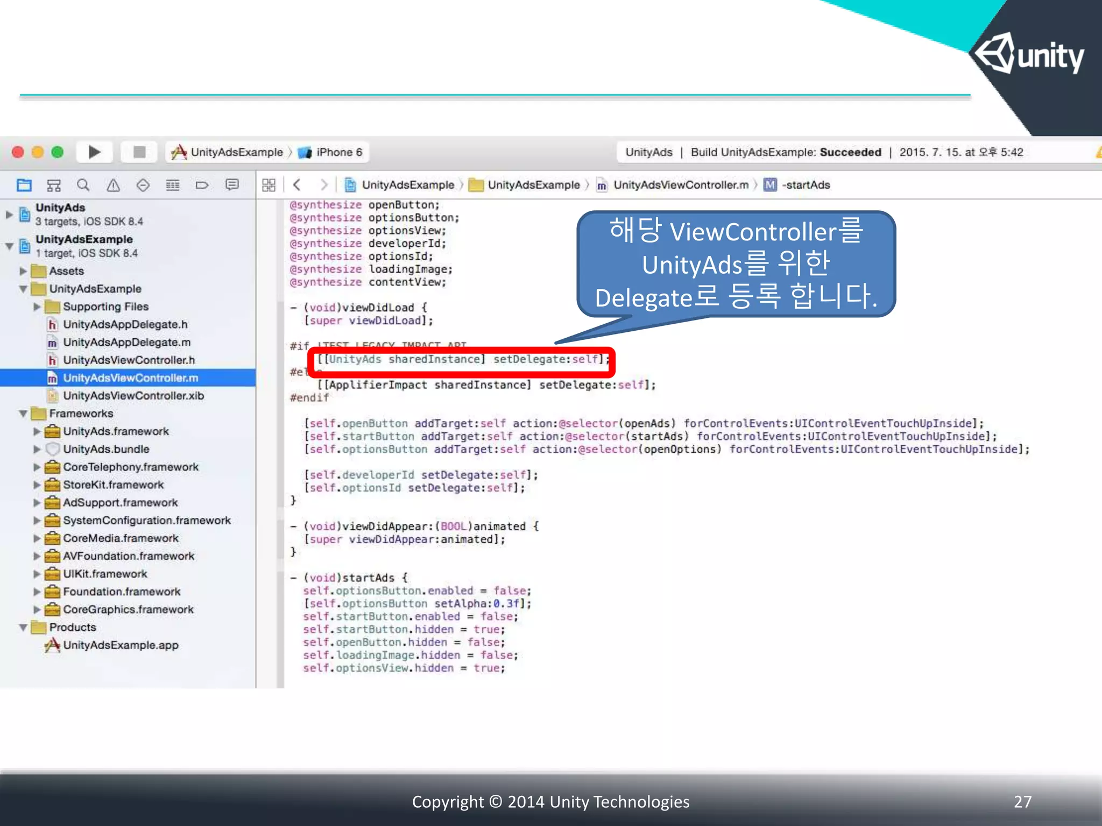Collapse the Products group

click(x=23, y=627)
